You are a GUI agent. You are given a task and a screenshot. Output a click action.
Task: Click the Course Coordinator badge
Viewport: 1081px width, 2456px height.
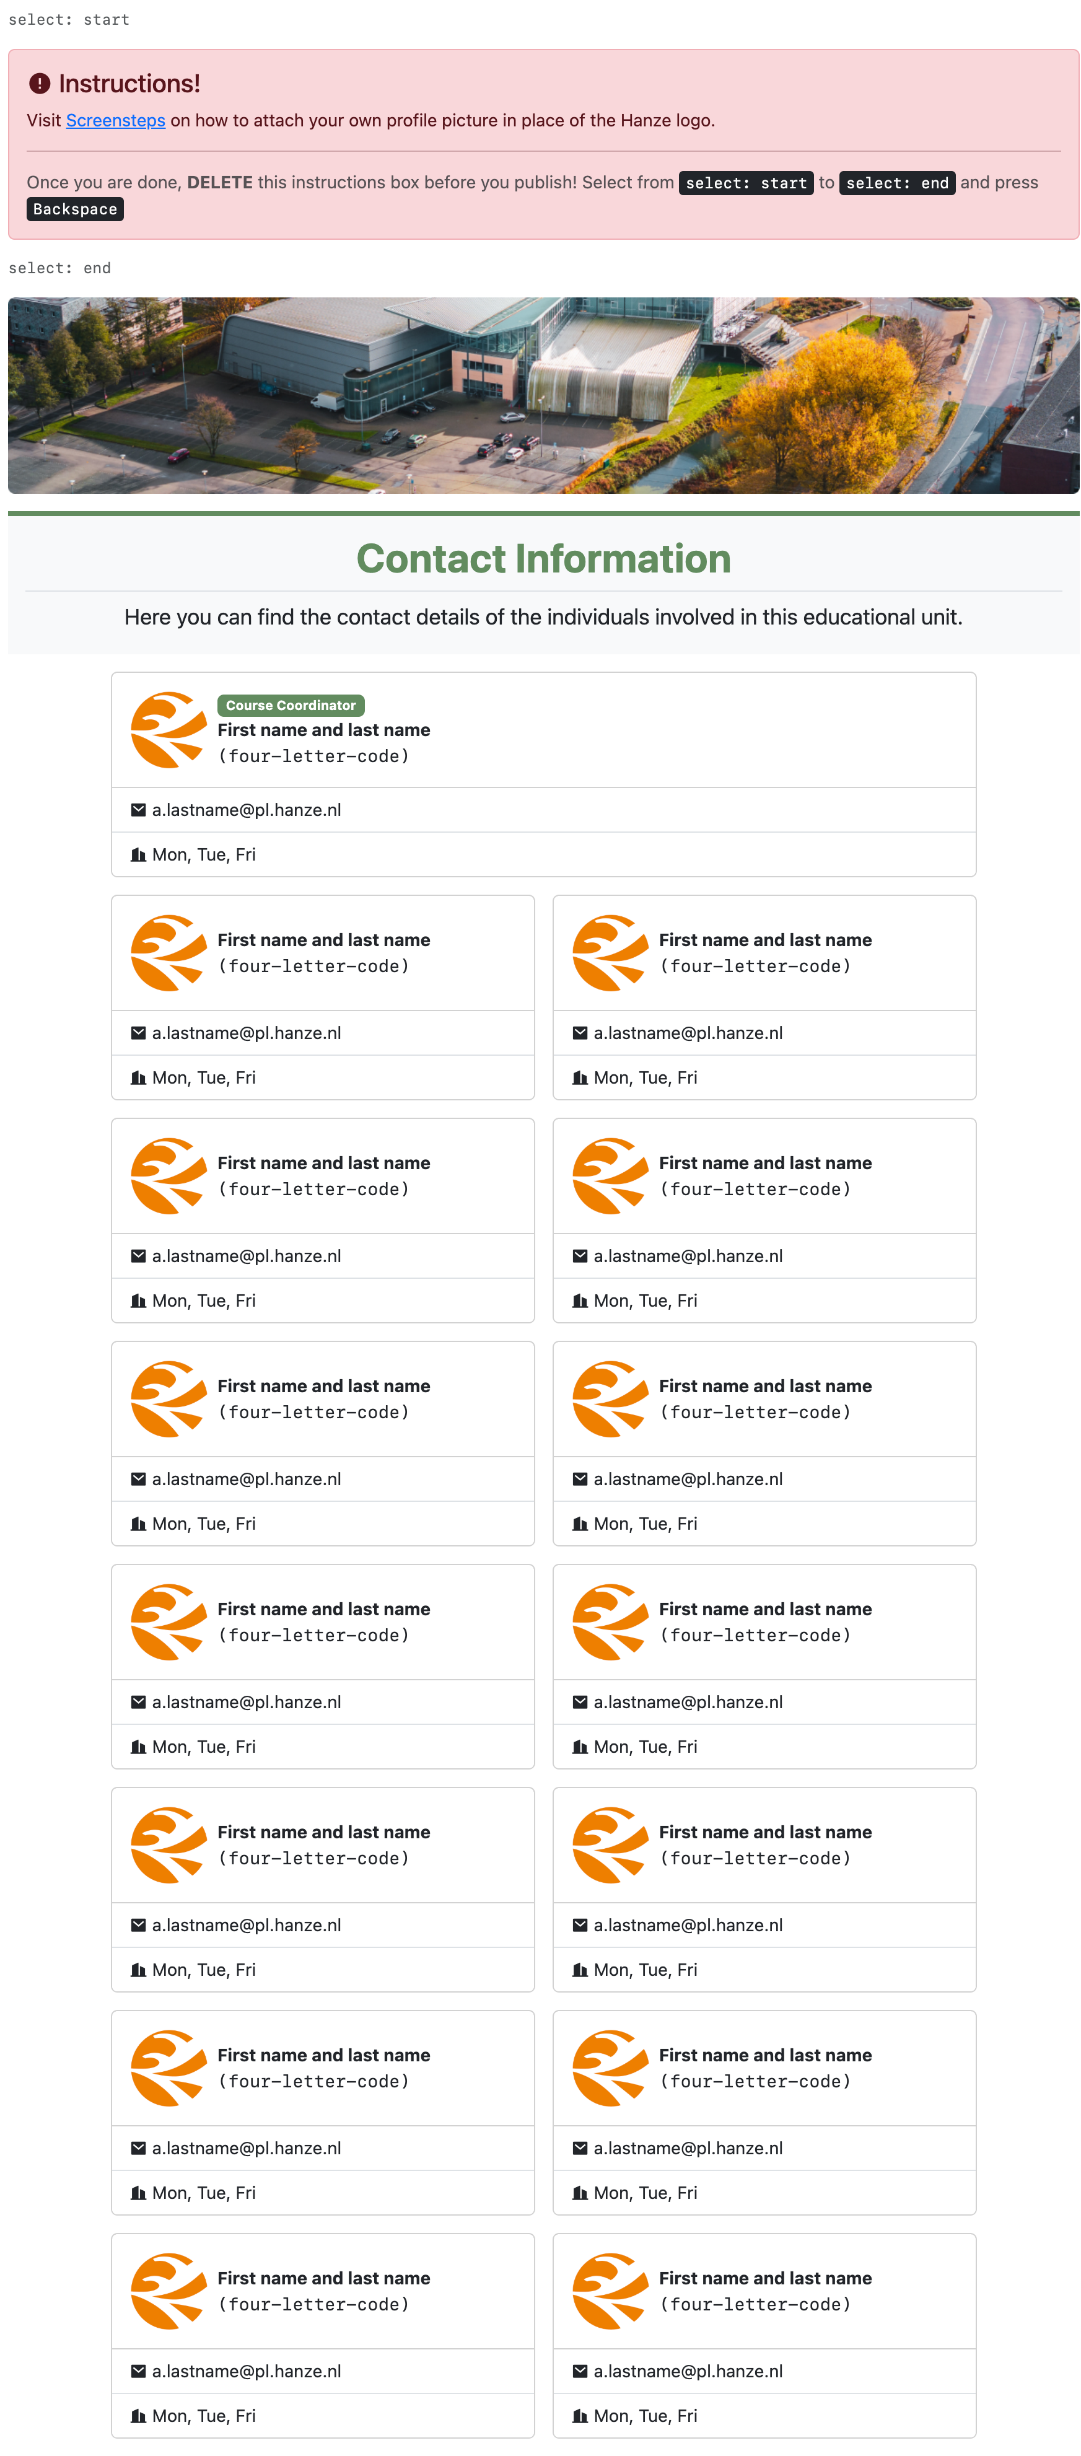291,706
